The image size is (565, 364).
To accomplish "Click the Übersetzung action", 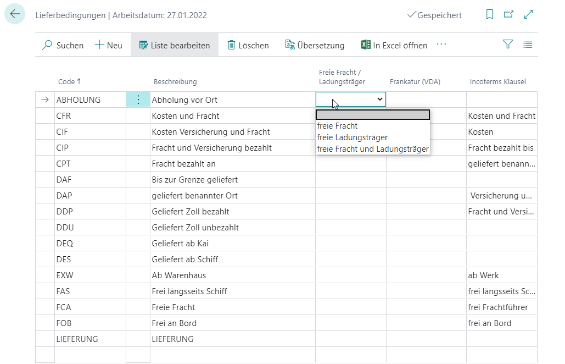I will pos(315,45).
